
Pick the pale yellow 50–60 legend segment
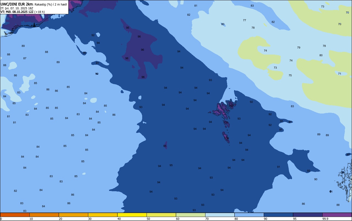click(x=161, y=215)
